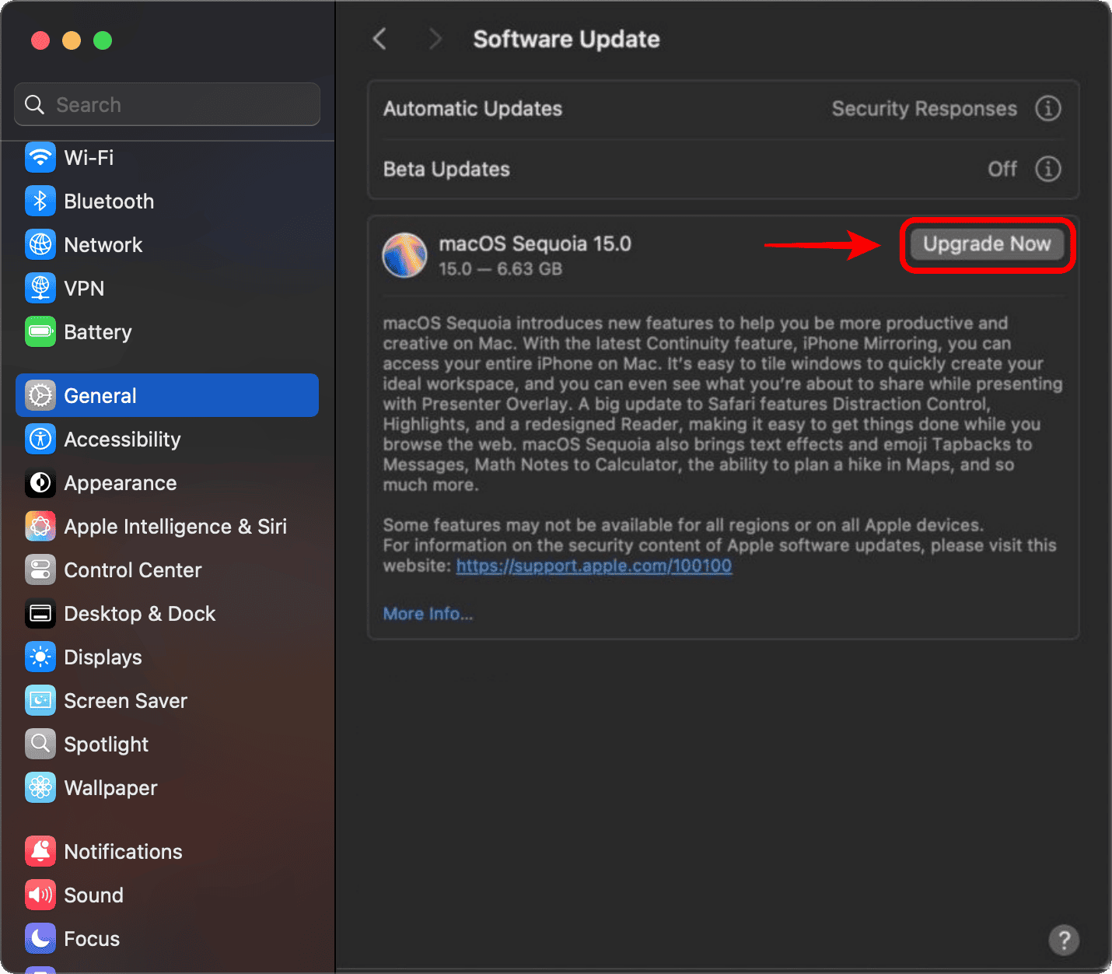This screenshot has height=974, width=1112.
Task: Open Beta Updates info button
Action: (x=1047, y=169)
